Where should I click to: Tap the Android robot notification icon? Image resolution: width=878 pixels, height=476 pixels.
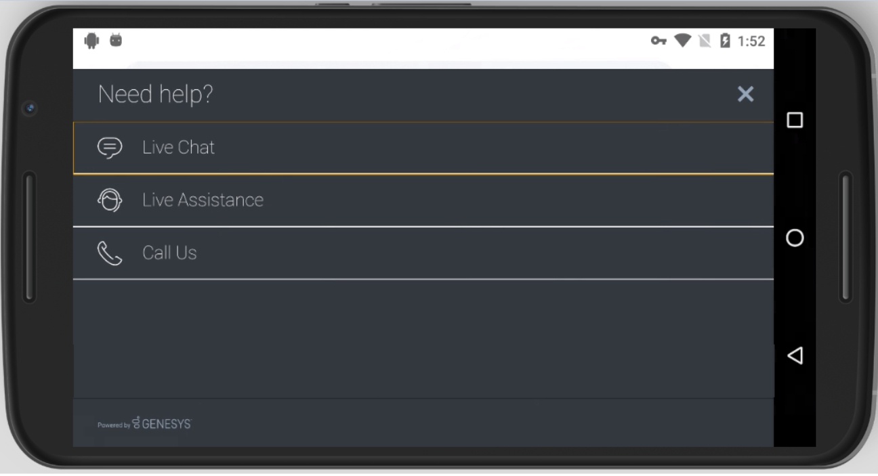[91, 41]
